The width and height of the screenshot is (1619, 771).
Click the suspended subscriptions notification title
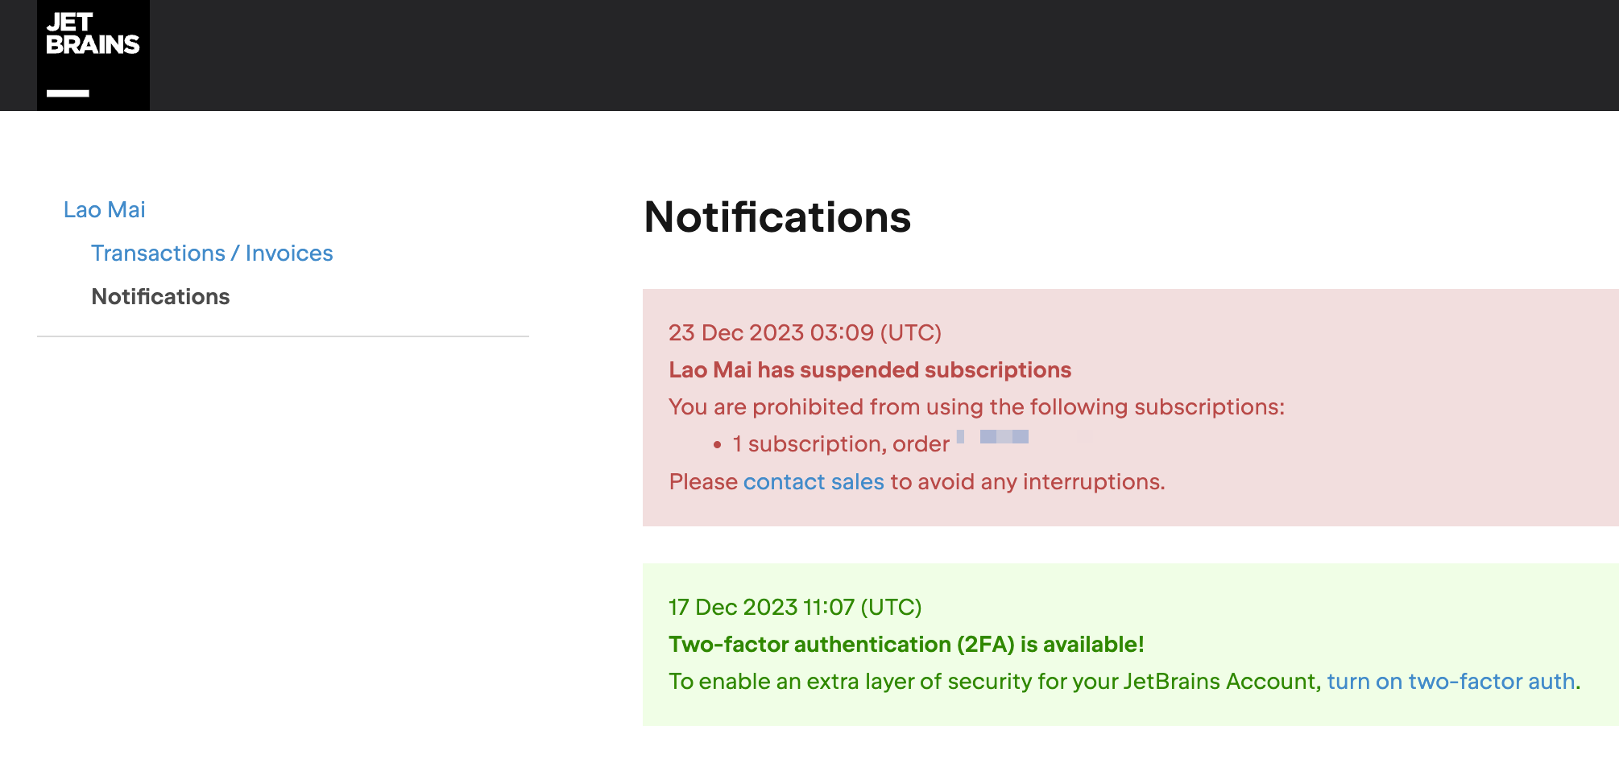[870, 370]
